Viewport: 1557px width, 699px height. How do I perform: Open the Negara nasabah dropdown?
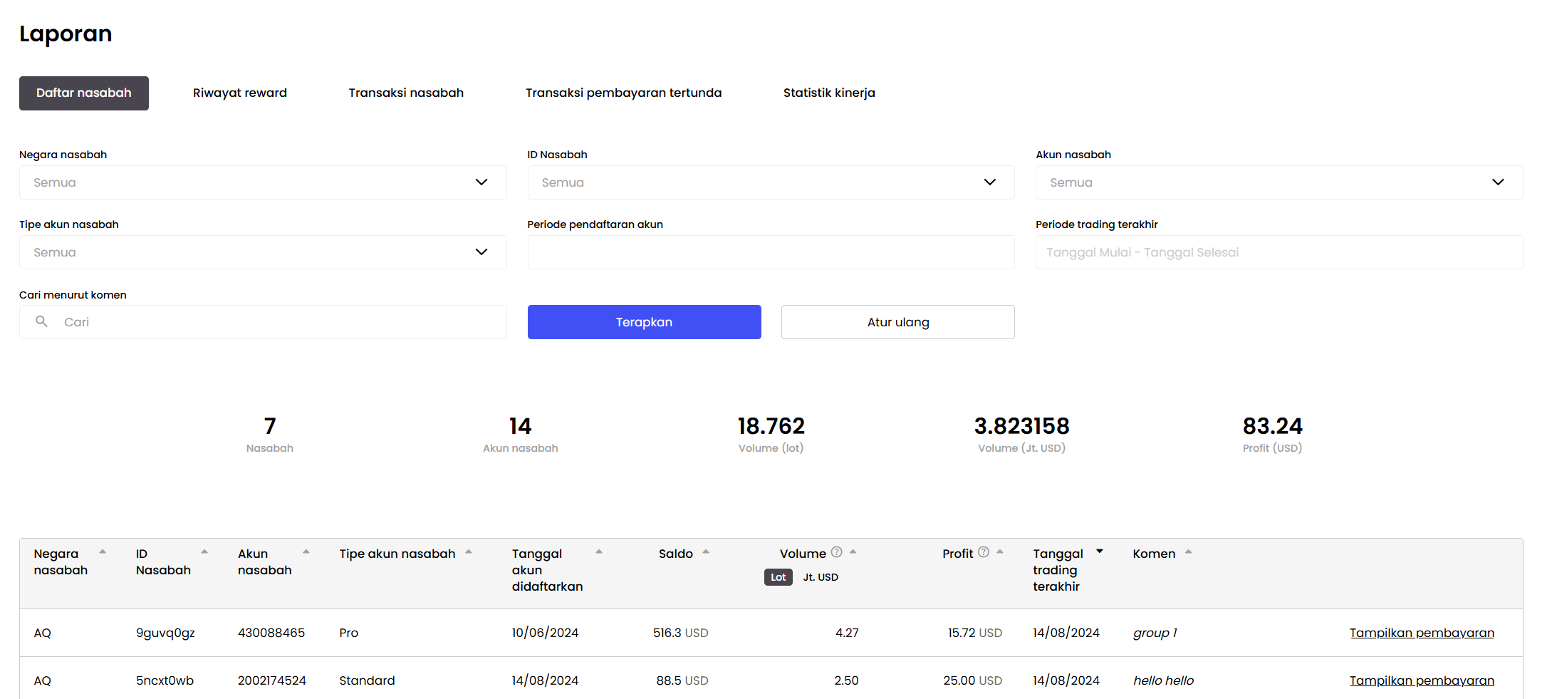pyautogui.click(x=263, y=182)
